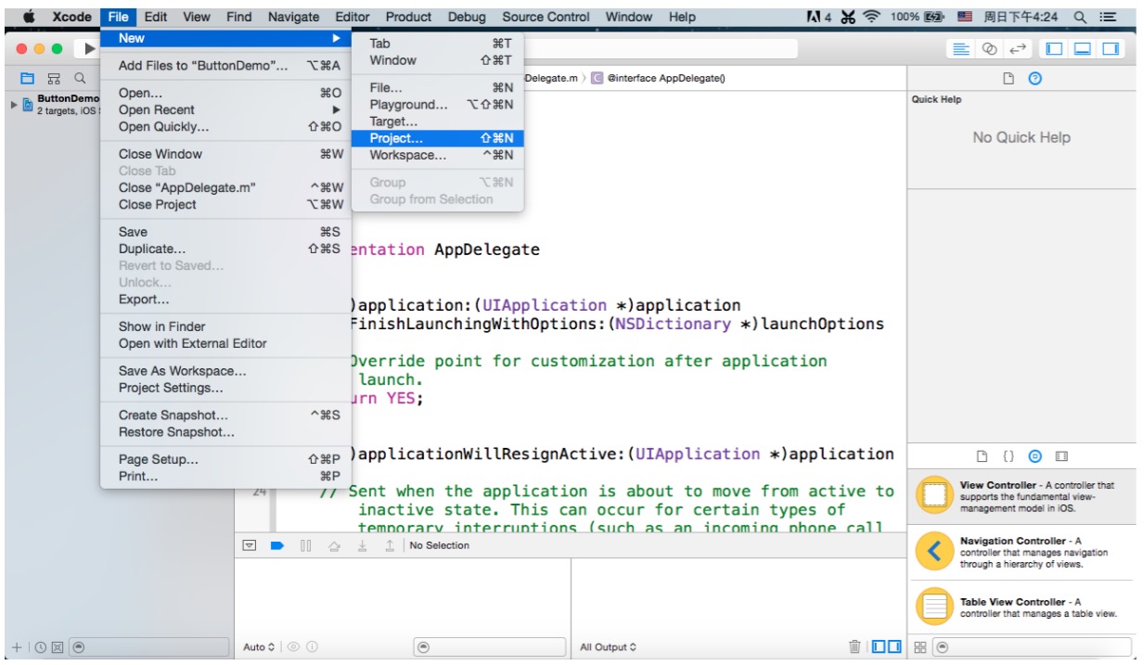This screenshot has height=665, width=1144.
Task: Hide the debug area with the arrow toggle
Action: pyautogui.click(x=249, y=545)
